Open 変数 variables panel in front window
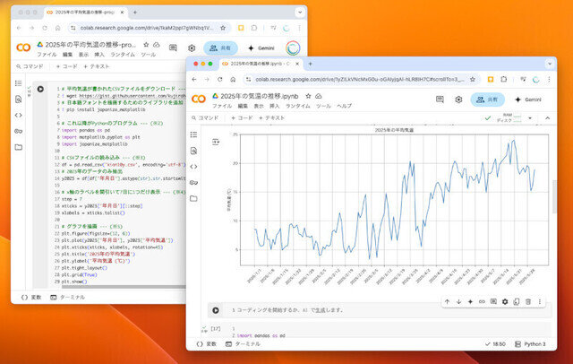This screenshot has height=364, width=573. (x=207, y=344)
